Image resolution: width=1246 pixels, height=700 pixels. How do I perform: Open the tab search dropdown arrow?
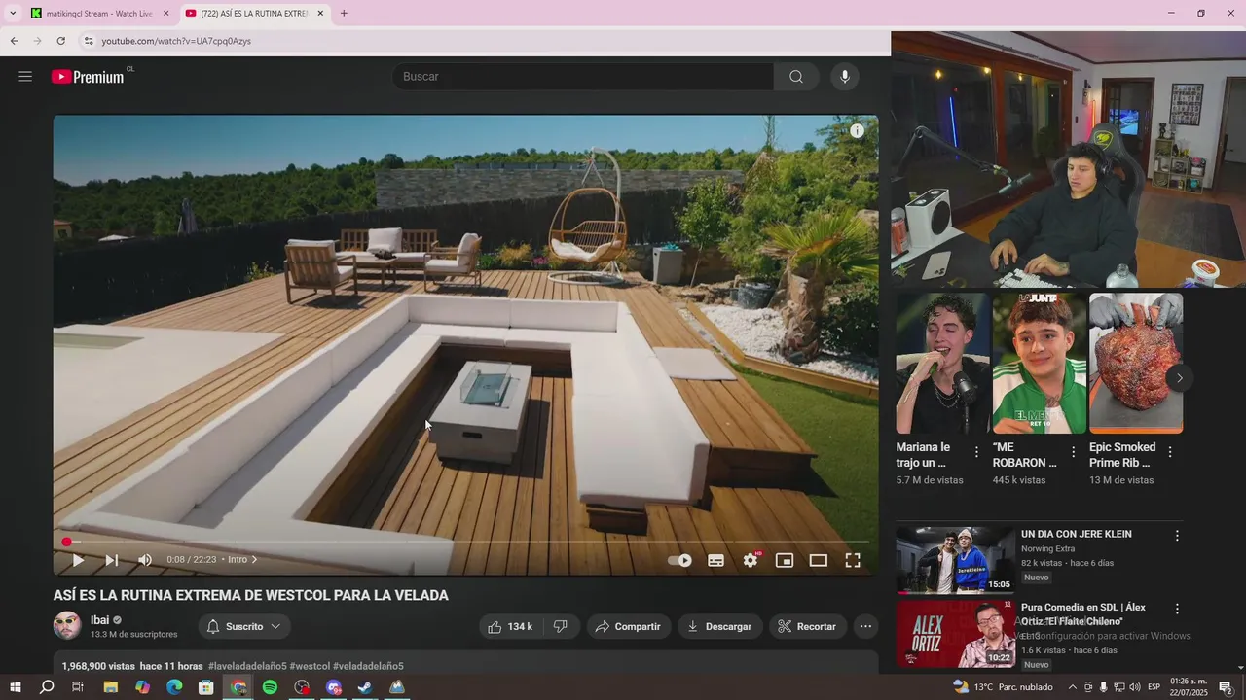tap(13, 14)
